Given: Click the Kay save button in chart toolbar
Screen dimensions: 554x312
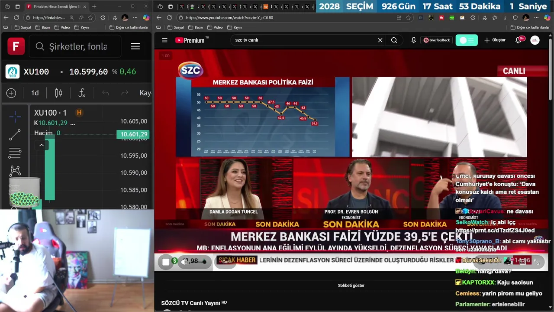Looking at the screenshot, I should [145, 93].
